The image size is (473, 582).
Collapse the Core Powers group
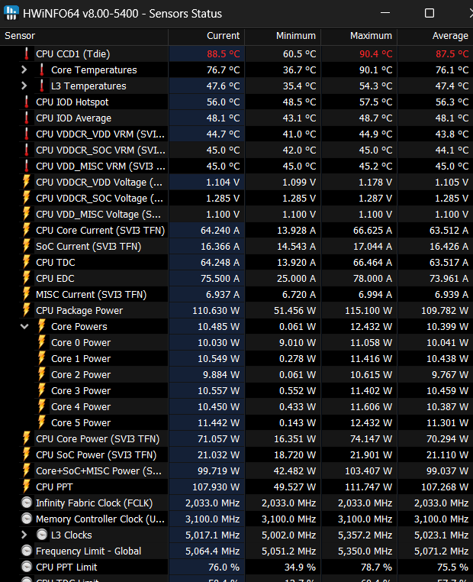pos(24,327)
